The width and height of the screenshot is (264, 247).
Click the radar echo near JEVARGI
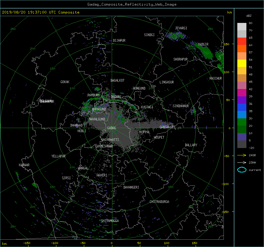(176, 36)
